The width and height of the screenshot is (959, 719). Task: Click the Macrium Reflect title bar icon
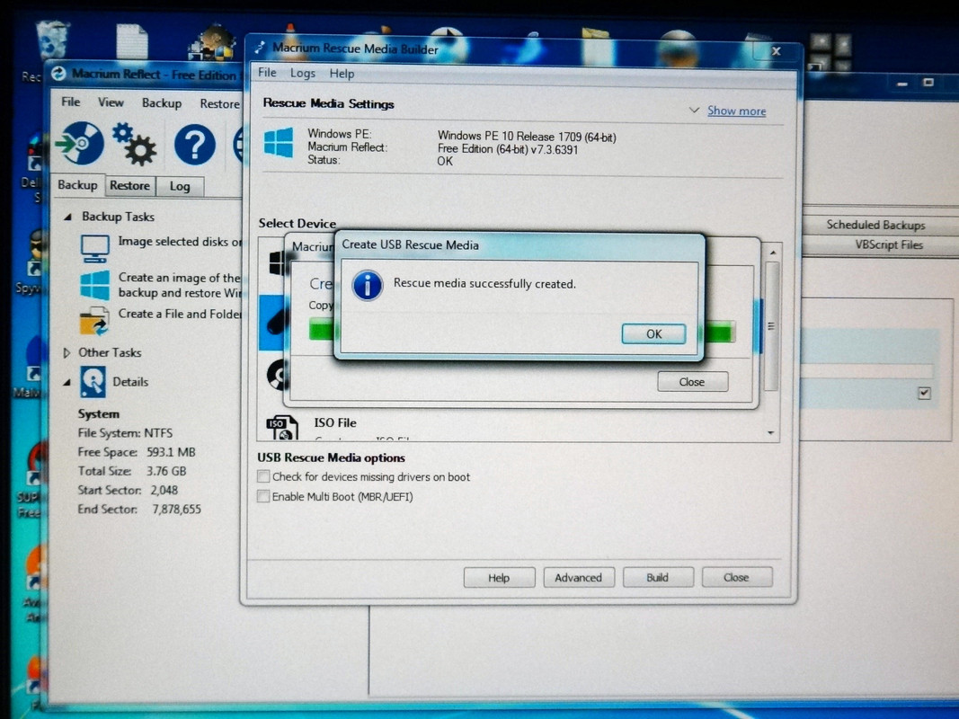point(58,74)
